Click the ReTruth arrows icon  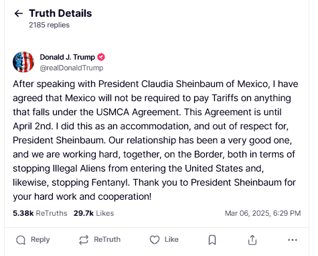pyautogui.click(x=84, y=240)
